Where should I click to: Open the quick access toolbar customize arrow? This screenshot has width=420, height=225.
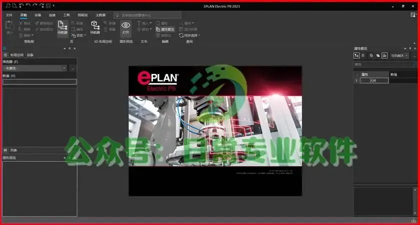[53, 5]
